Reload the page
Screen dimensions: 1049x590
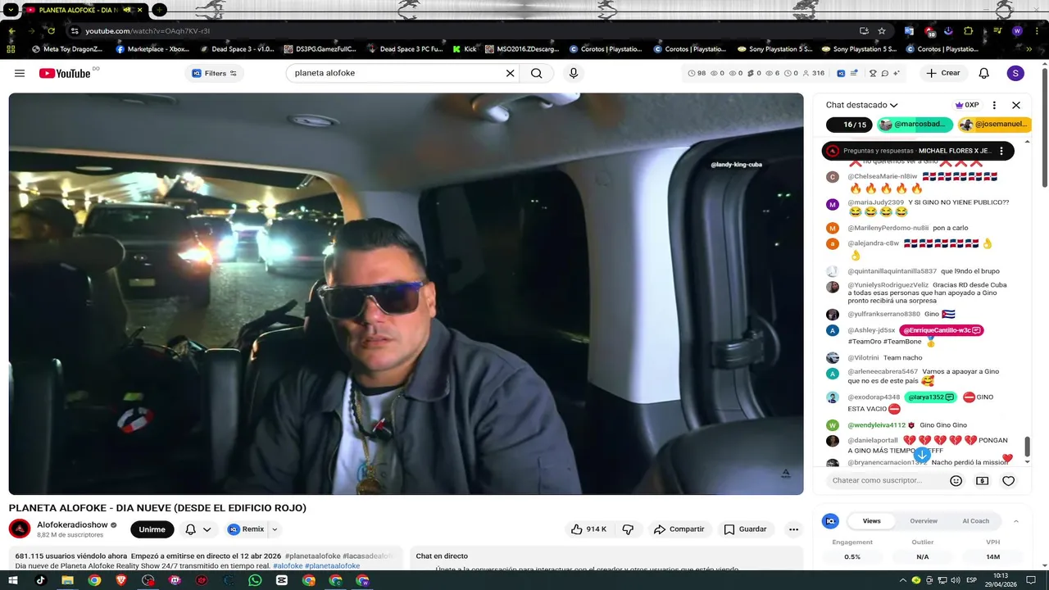51,31
